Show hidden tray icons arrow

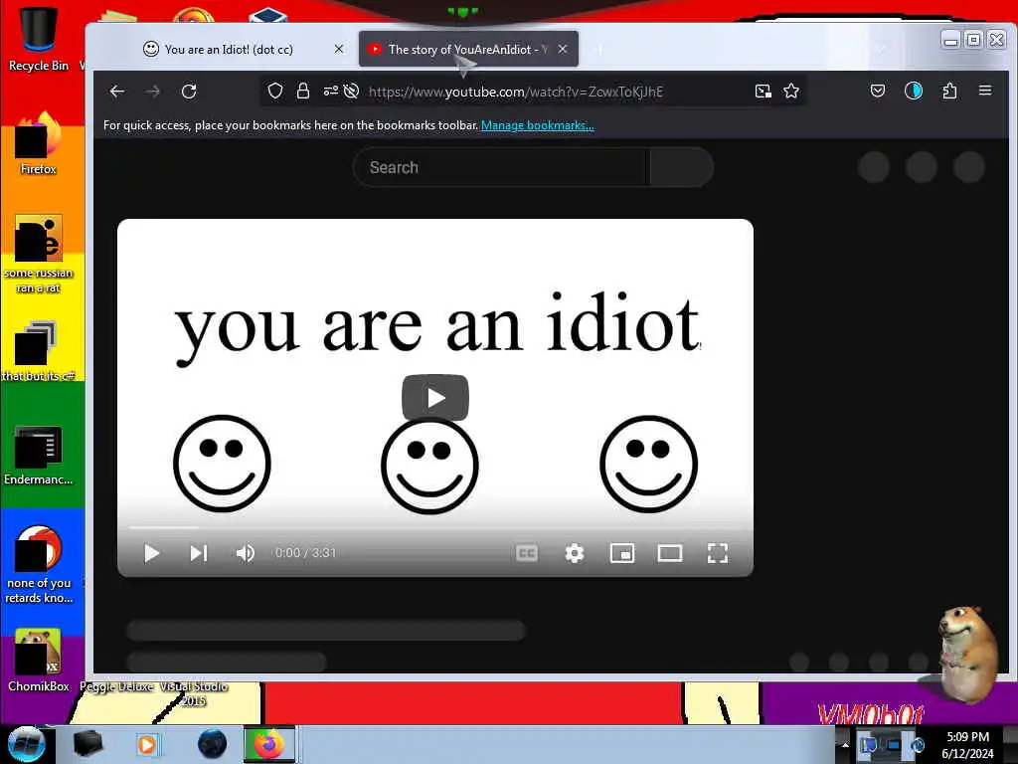(845, 744)
